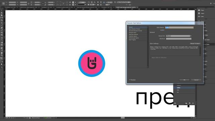Select the Pencil tool
Viewport: 215px width, 121px height.
(2, 30)
